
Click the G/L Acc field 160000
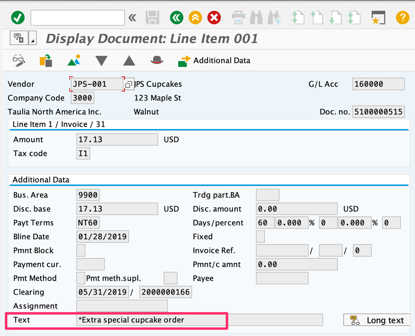pos(378,84)
